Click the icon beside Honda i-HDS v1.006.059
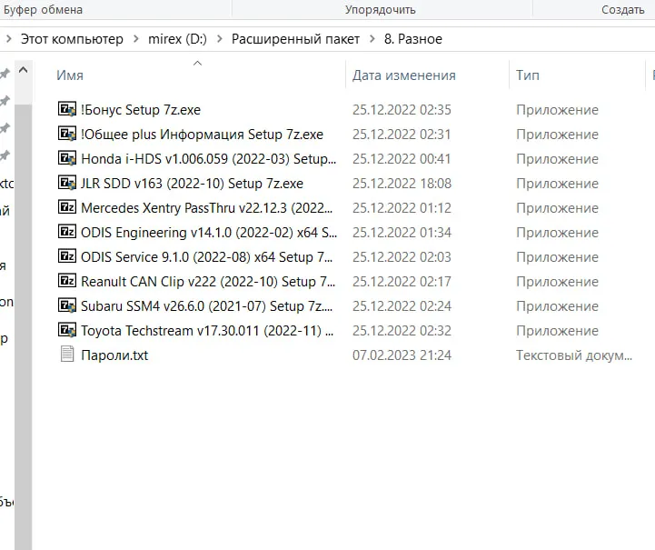The height and width of the screenshot is (550, 655). [67, 158]
